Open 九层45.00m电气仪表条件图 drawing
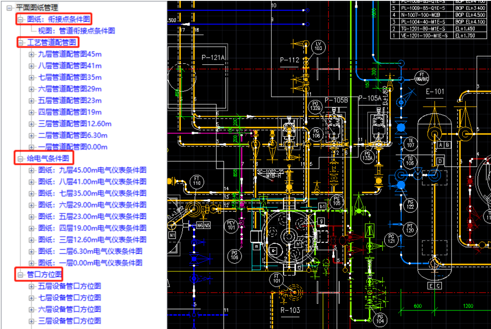The image size is (491, 329). [92, 170]
